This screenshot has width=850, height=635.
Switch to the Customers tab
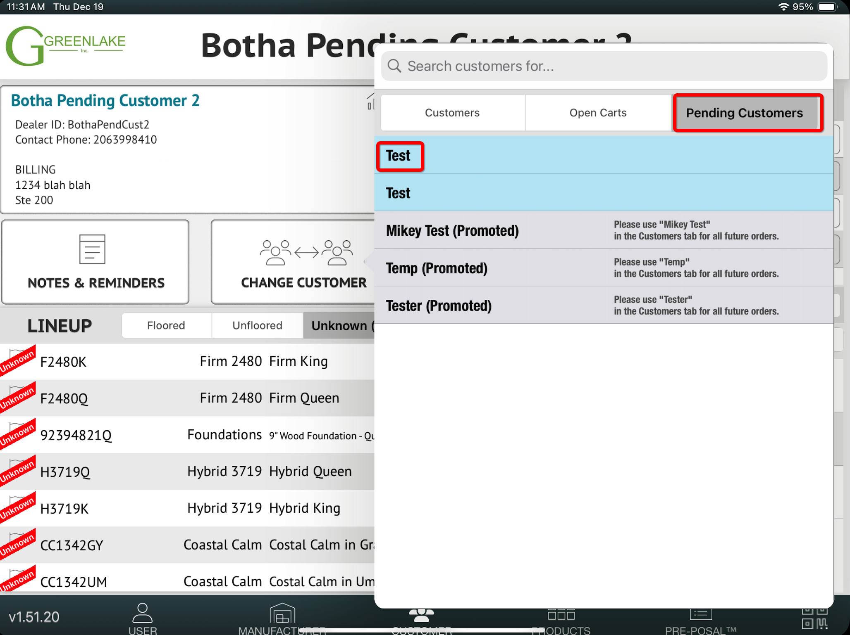452,113
